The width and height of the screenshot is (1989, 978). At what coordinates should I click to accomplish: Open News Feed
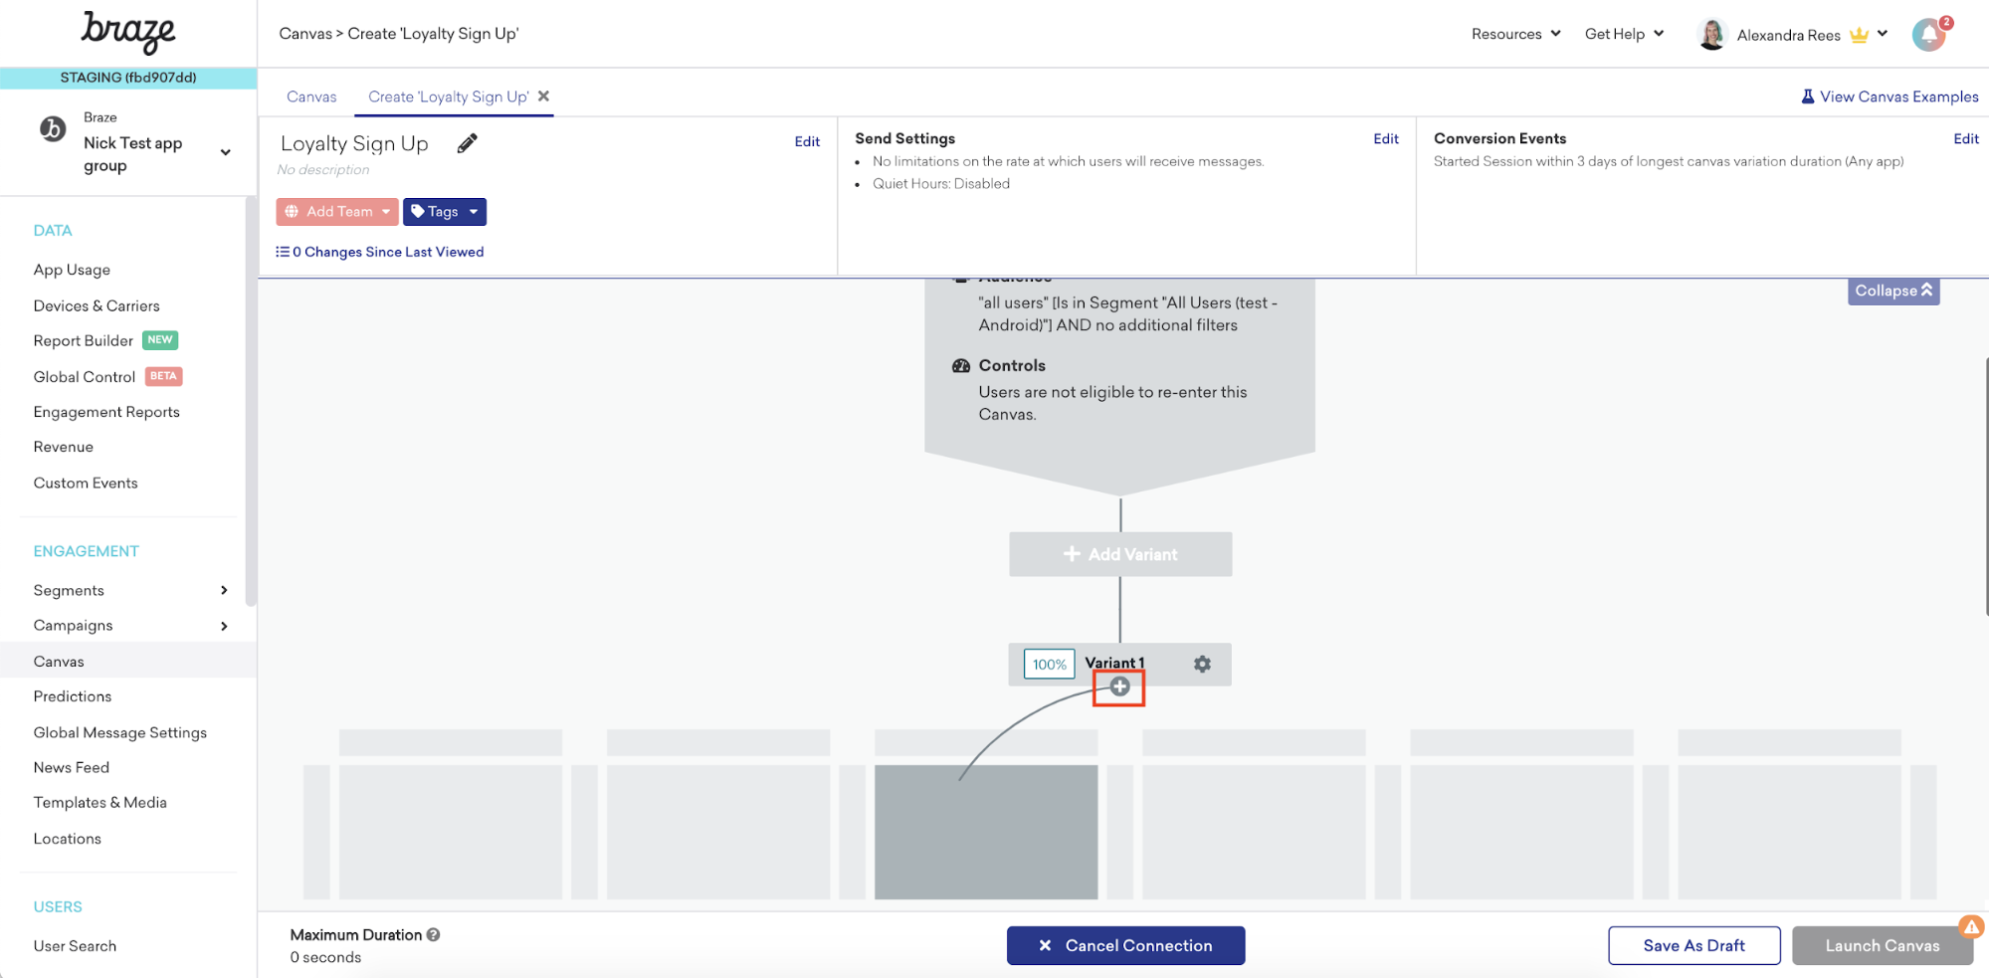click(x=72, y=767)
